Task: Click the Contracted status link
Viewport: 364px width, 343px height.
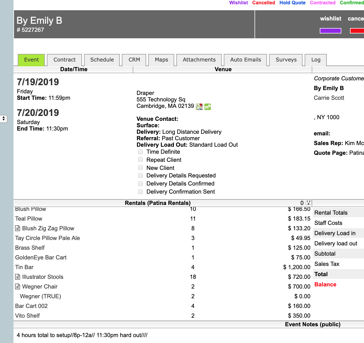Action: point(322,3)
